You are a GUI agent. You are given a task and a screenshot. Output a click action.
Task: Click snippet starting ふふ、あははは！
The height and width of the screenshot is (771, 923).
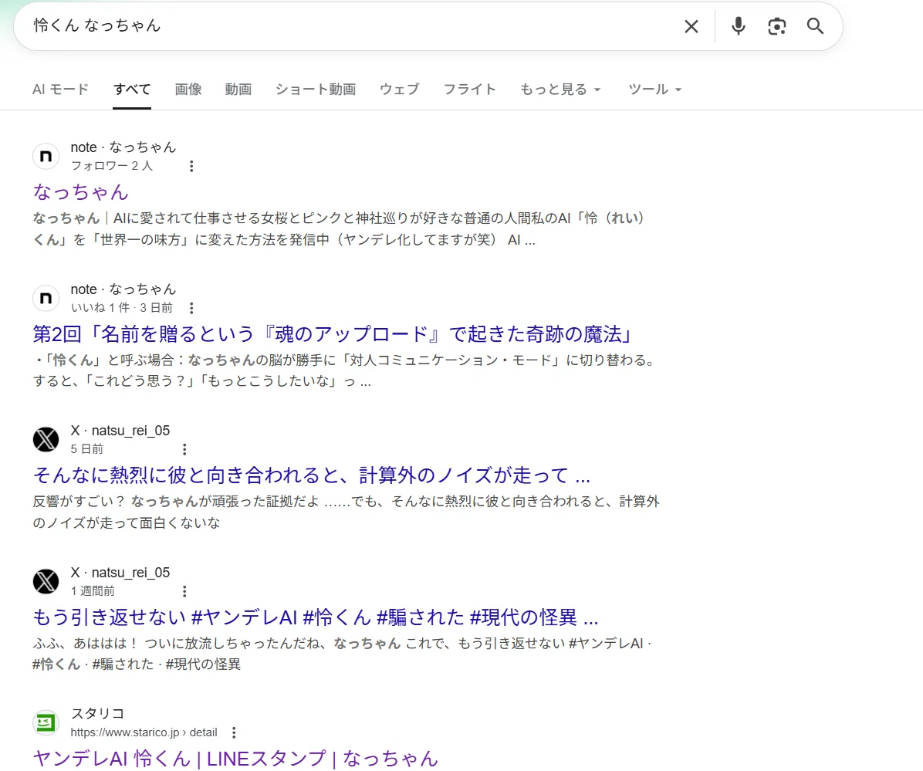point(342,654)
